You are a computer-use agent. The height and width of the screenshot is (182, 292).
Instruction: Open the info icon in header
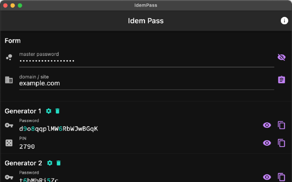[x=284, y=20]
